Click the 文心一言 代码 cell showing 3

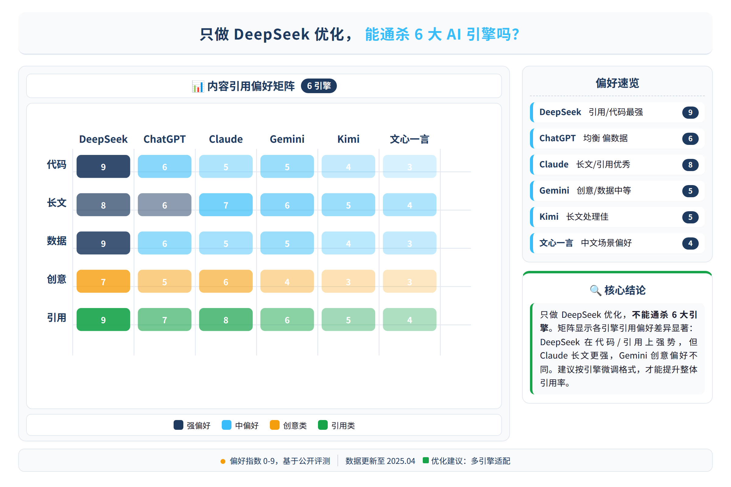click(409, 166)
